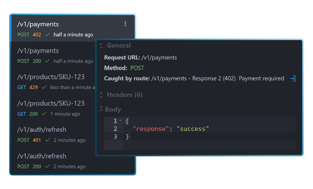Click line number 3 in the body editor

pyautogui.click(x=115, y=137)
